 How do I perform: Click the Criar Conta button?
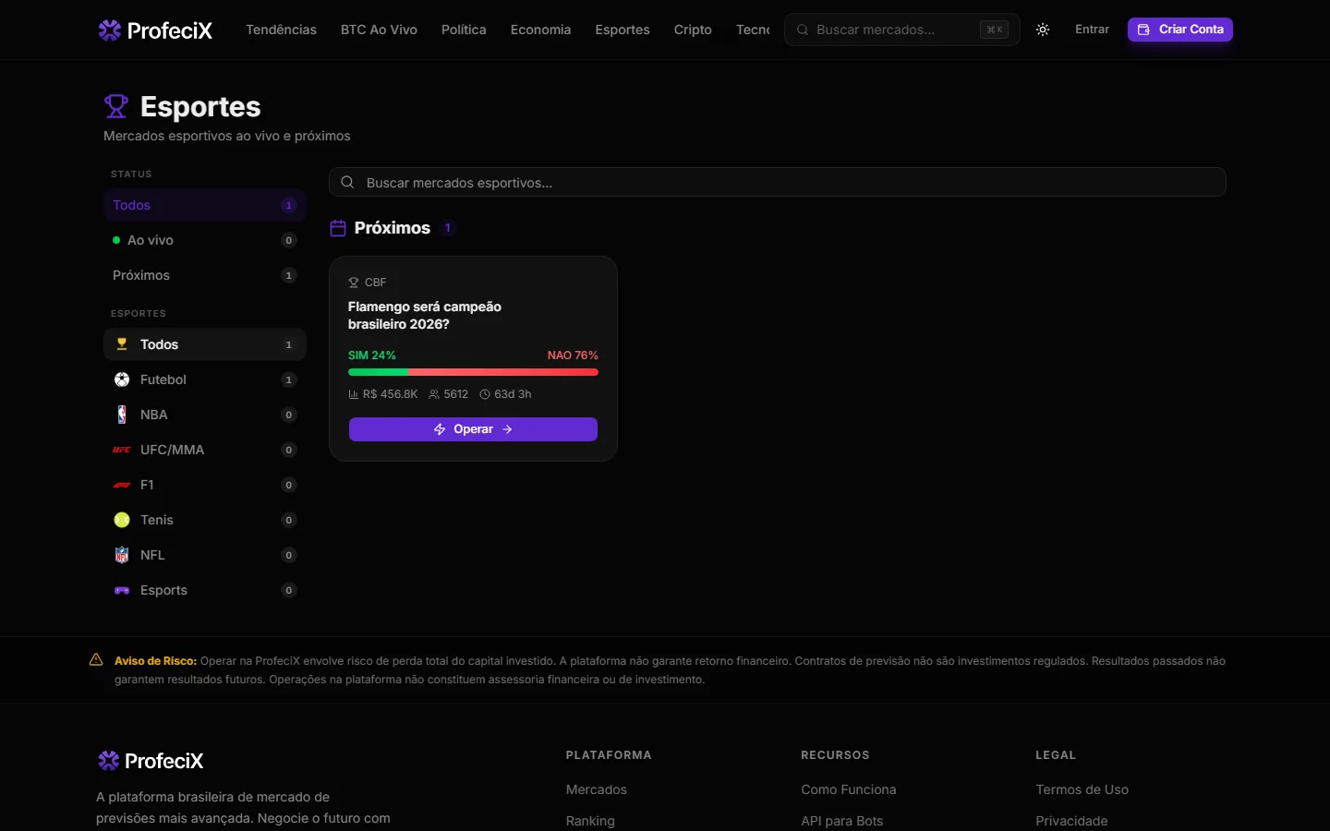(1180, 30)
